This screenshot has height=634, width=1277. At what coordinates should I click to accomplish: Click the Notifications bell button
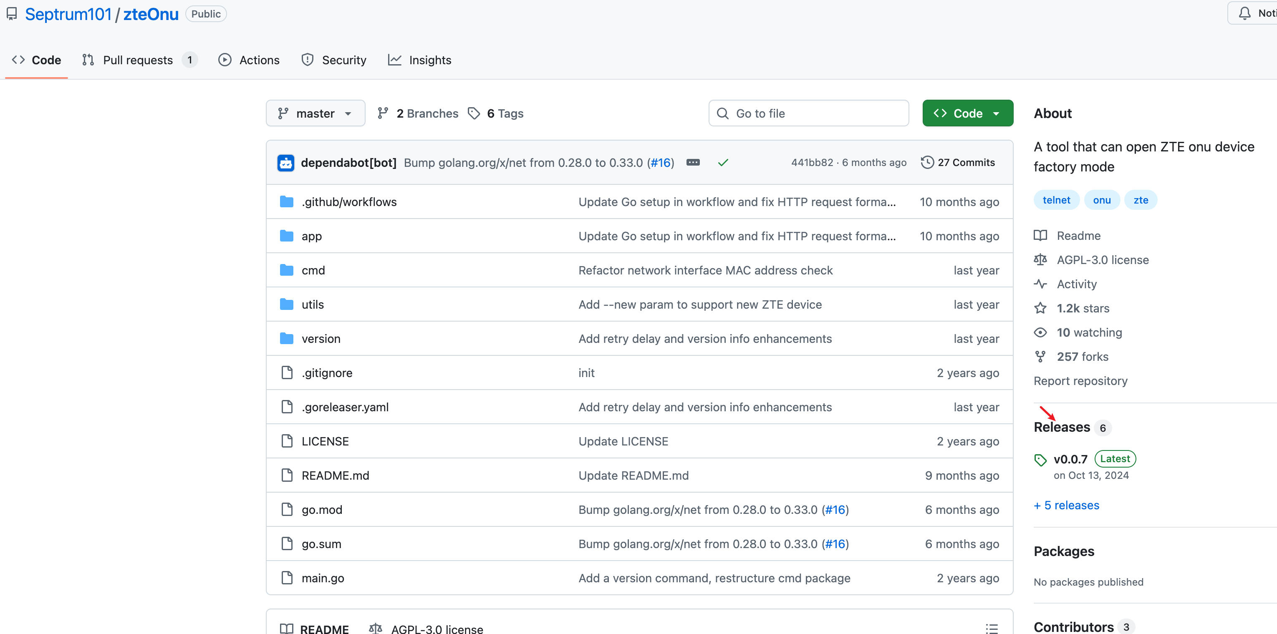coord(1253,13)
